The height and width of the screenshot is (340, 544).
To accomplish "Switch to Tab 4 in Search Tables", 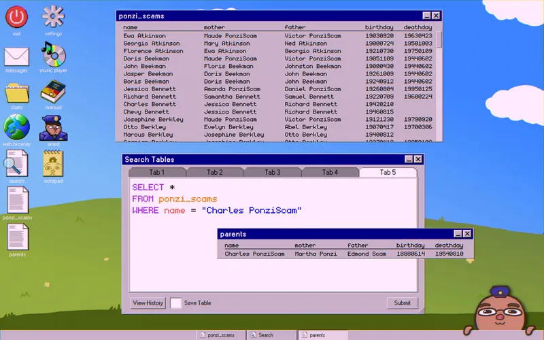I will point(330,172).
